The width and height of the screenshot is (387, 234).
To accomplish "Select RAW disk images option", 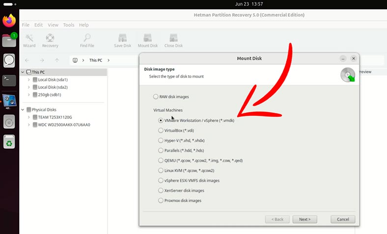I will coord(156,97).
